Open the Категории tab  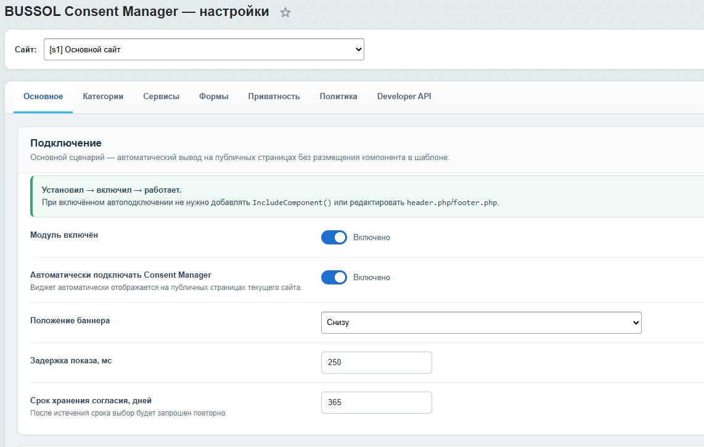click(103, 97)
